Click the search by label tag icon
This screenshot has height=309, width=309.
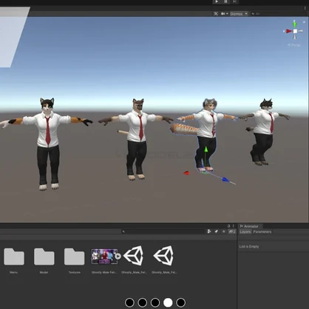216,231
